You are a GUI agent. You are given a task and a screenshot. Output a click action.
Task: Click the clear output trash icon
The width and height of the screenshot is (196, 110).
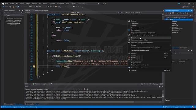[x=85, y=89]
